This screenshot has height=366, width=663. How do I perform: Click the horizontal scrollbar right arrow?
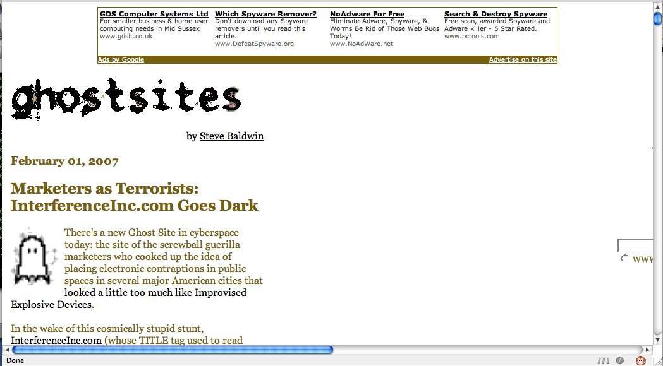tap(647, 350)
